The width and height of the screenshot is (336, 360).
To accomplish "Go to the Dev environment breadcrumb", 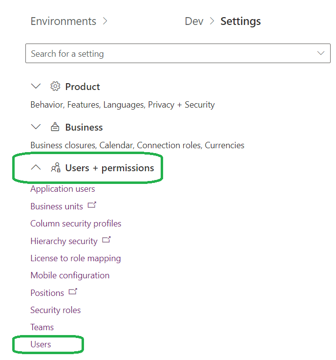I will pyautogui.click(x=194, y=22).
